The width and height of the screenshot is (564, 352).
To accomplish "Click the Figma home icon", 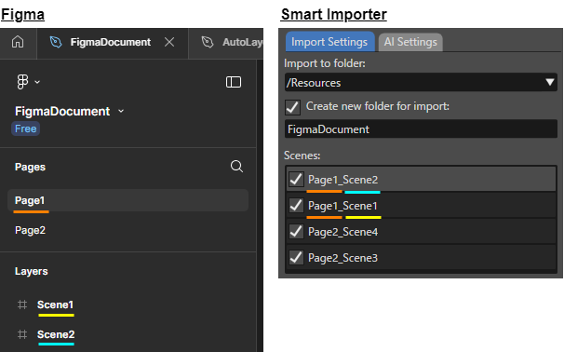I will coord(18,42).
